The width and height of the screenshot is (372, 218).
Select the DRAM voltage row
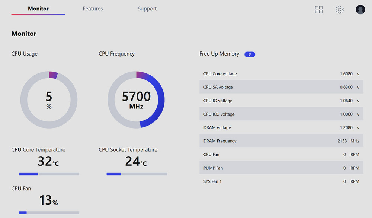pyautogui.click(x=281, y=127)
